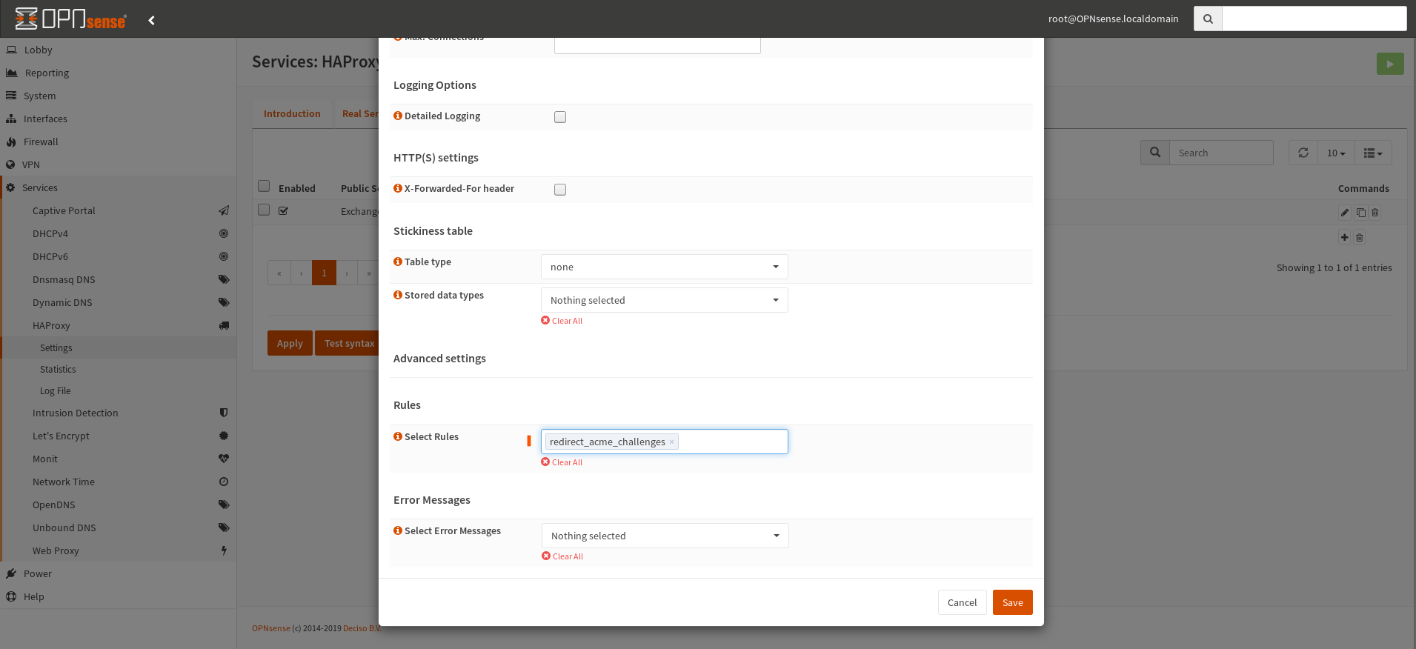This screenshot has width=1416, height=649.
Task: Click the green start service button
Action: [x=1389, y=64]
